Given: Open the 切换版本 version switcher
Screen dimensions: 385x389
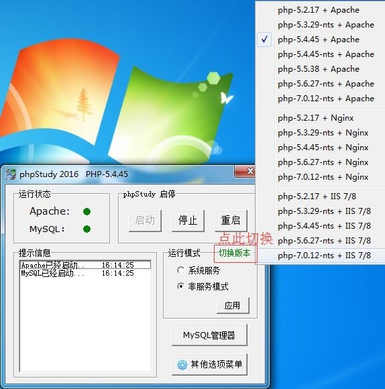Looking at the screenshot, I should click(235, 254).
